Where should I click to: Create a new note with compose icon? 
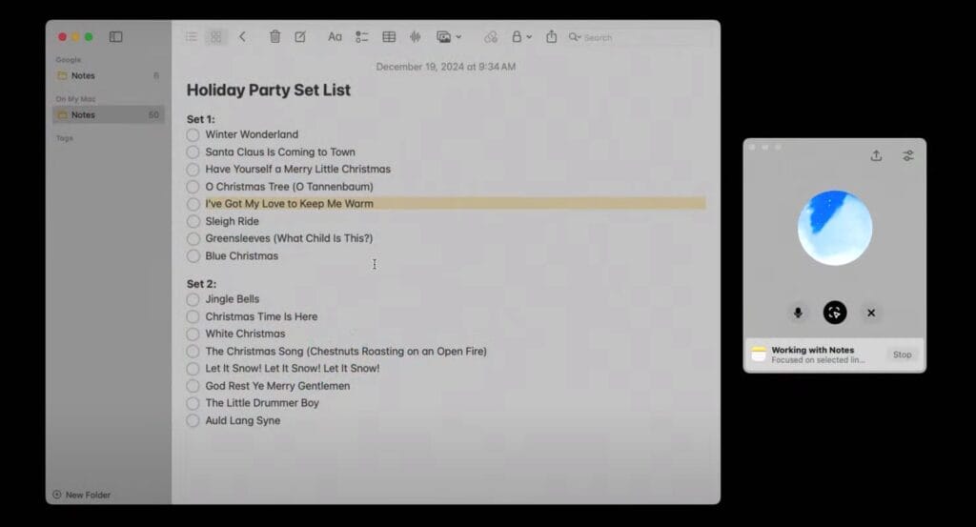click(x=300, y=37)
